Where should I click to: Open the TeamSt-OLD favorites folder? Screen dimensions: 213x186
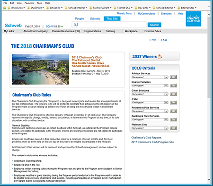tap(123, 8)
